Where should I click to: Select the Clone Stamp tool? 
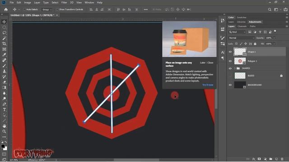4,71
